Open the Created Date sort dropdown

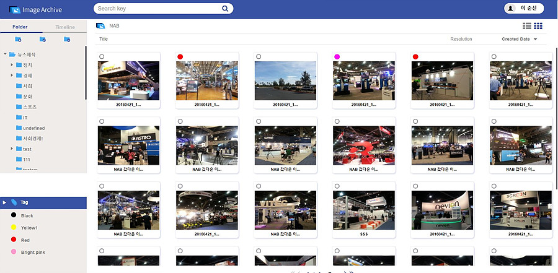(519, 39)
